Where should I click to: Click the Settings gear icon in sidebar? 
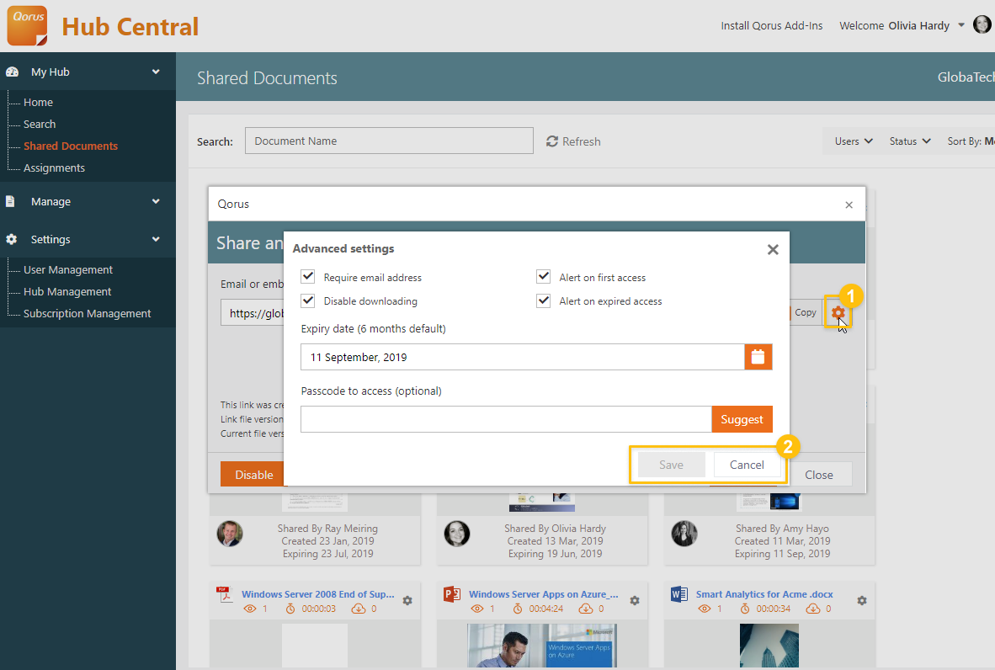pos(12,239)
